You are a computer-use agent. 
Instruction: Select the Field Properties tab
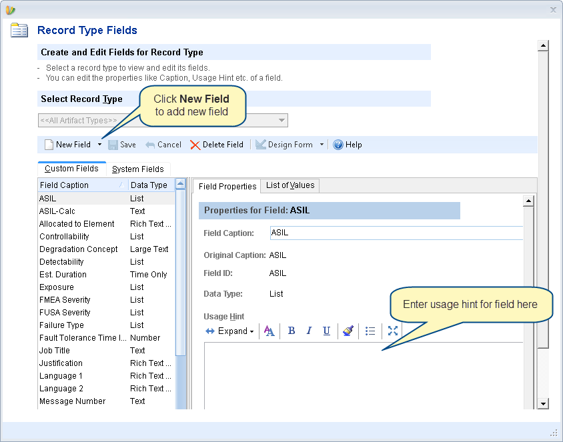pos(227,186)
